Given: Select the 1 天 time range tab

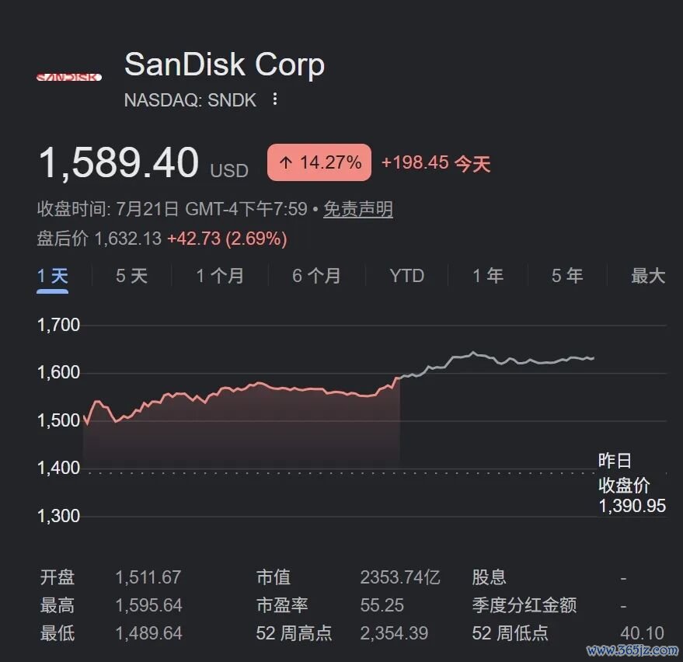Looking at the screenshot, I should pyautogui.click(x=52, y=276).
